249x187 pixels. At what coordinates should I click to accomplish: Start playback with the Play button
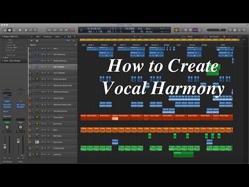(x=66, y=30)
